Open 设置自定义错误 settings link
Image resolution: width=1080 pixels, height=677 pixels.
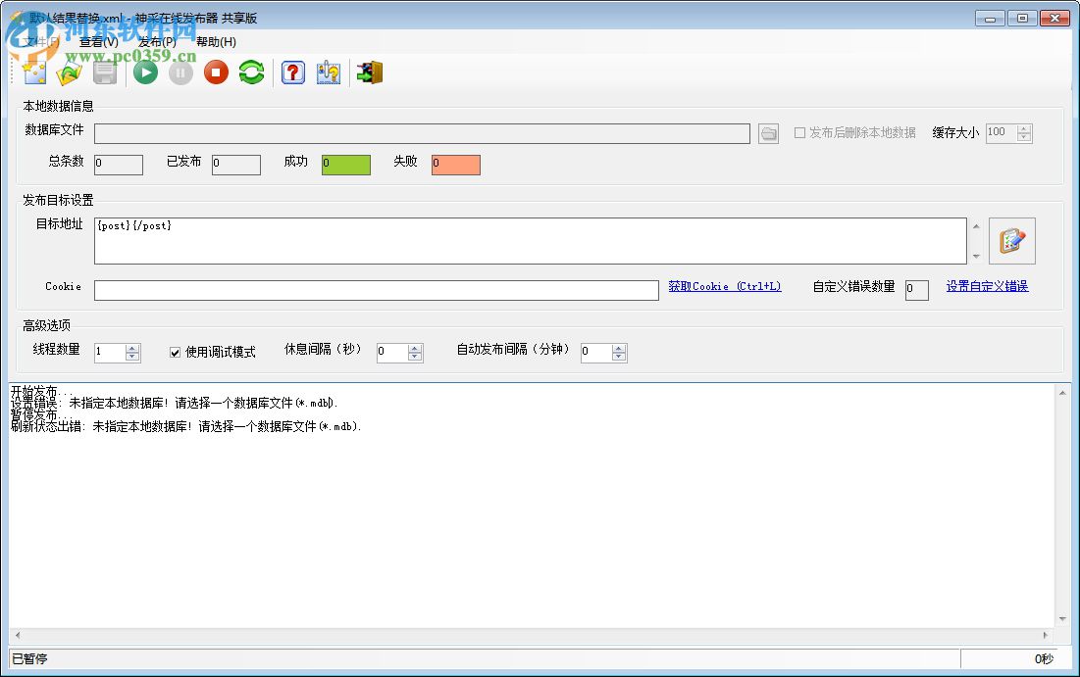987,287
